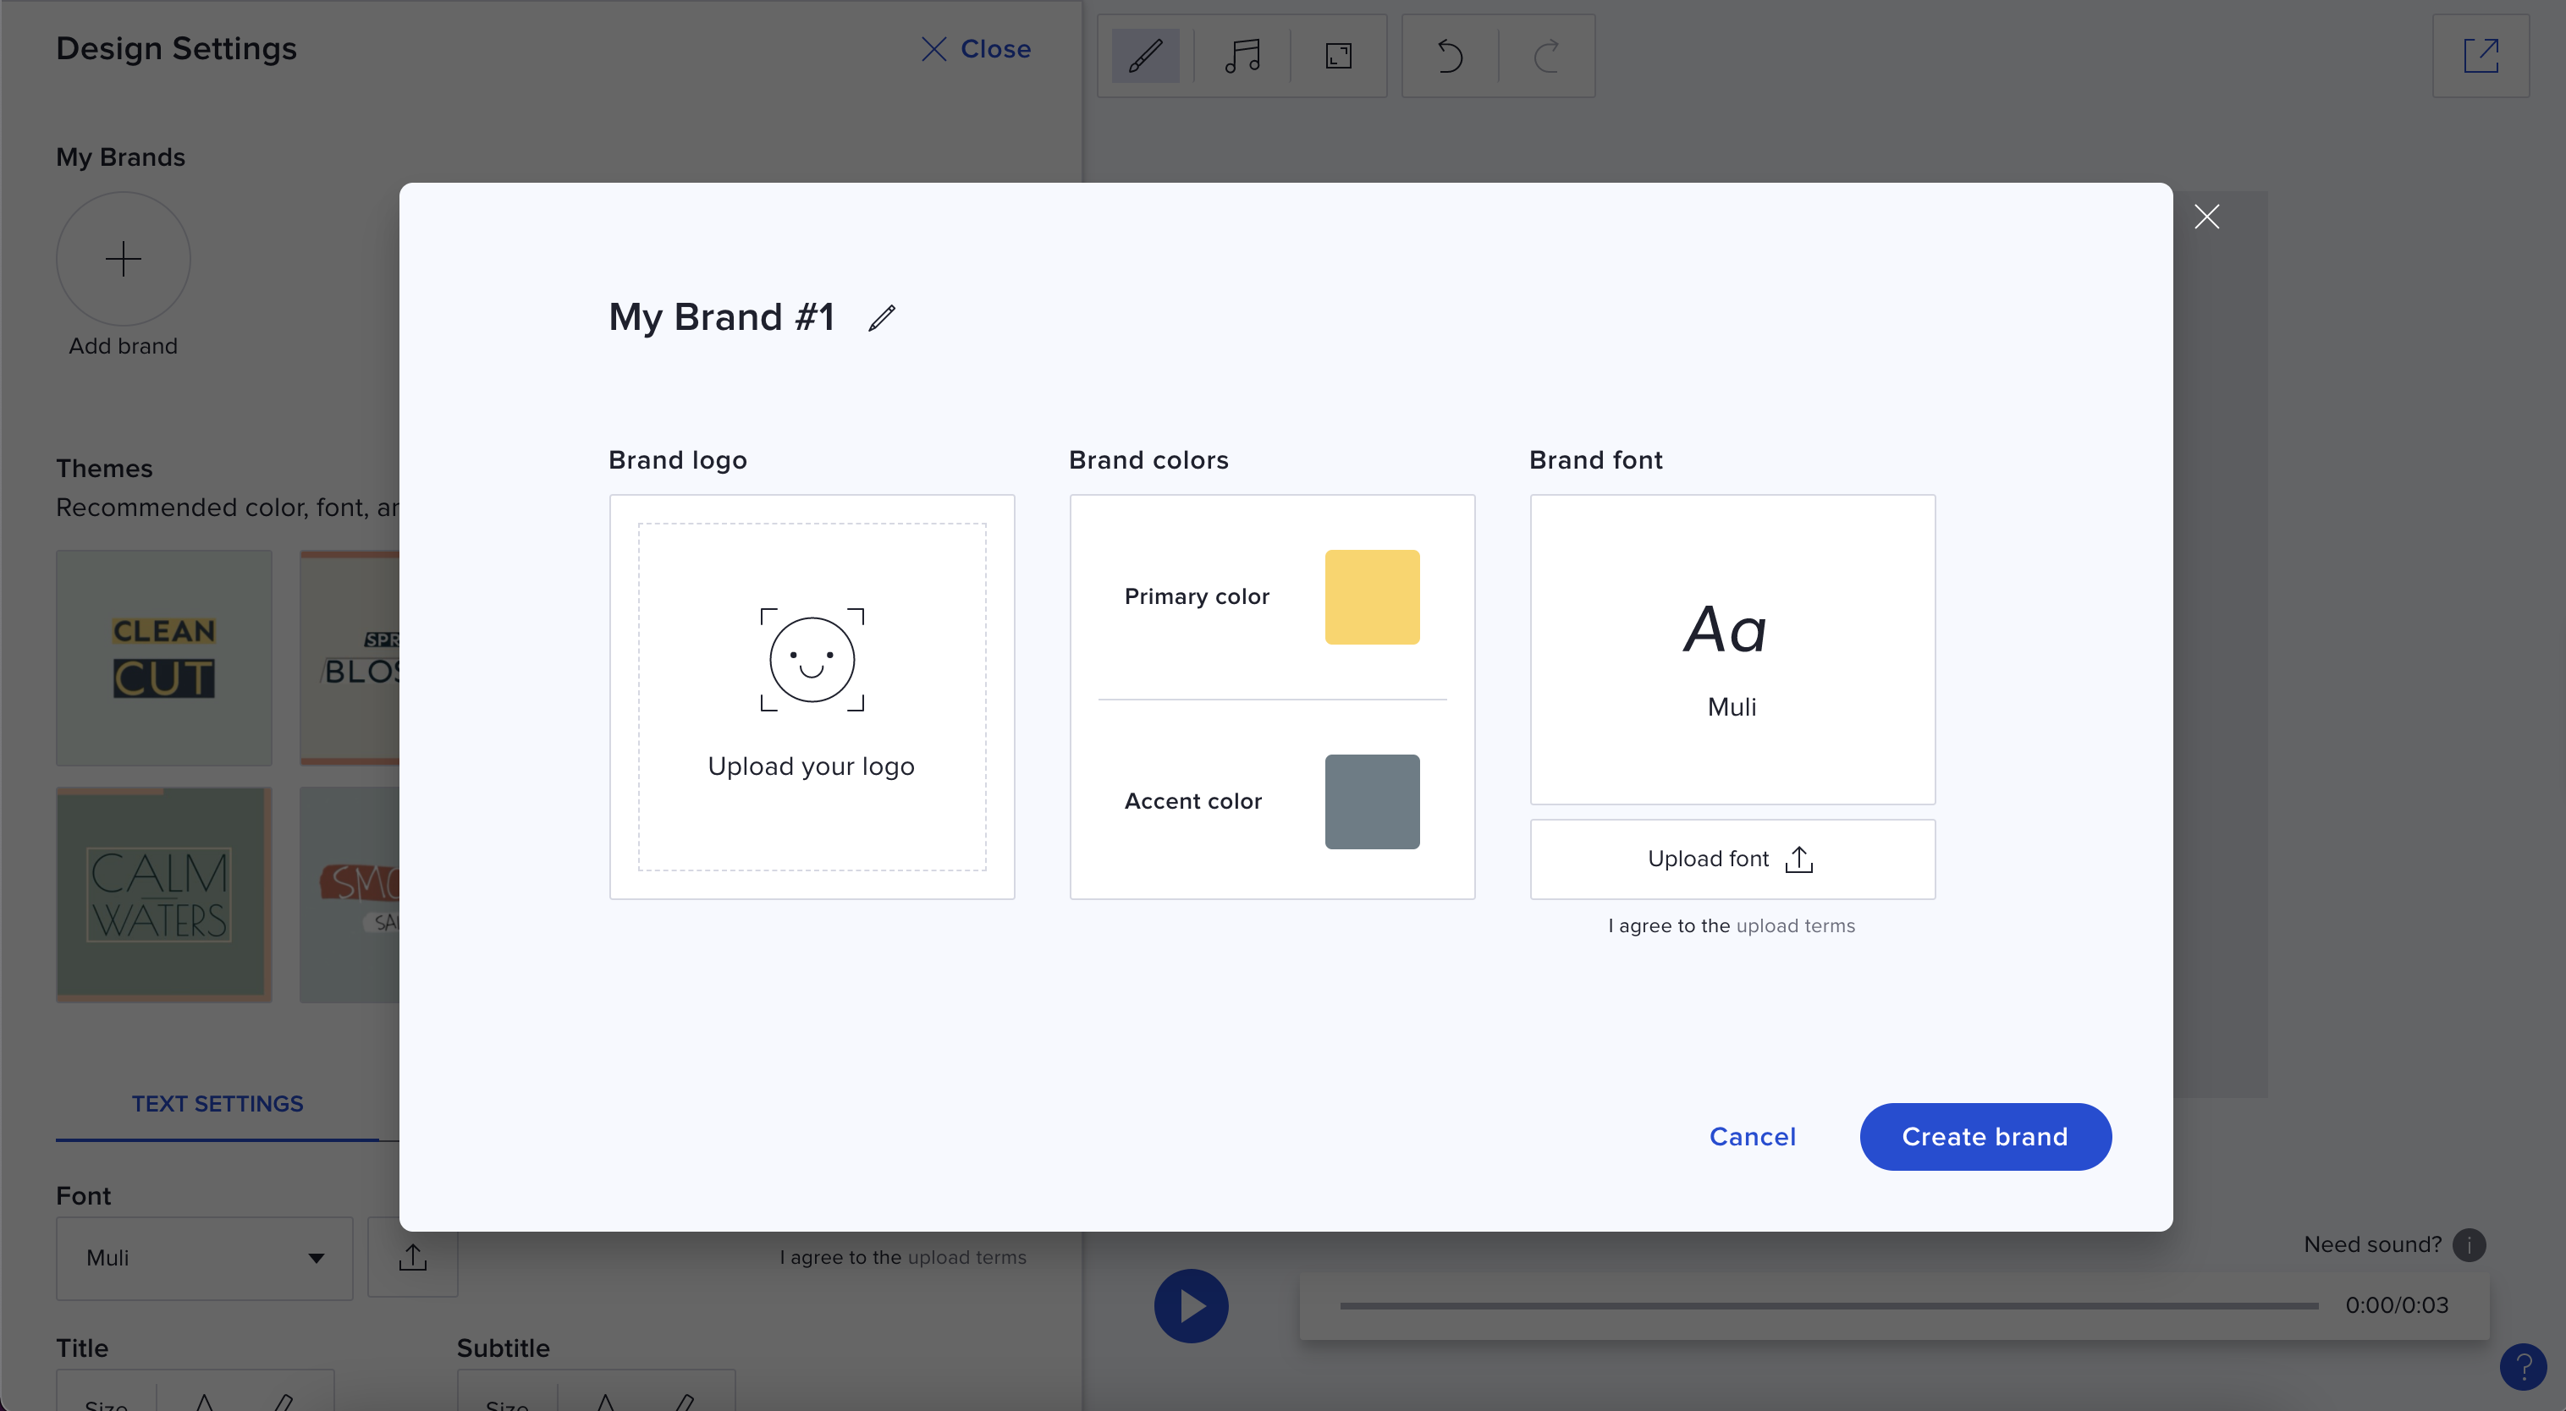Select the pencil/draw tool

tap(1146, 54)
